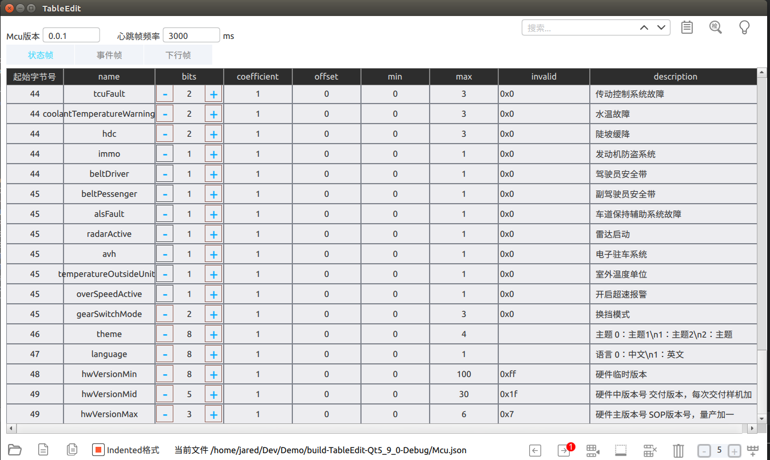The image size is (770, 460).
Task: Click the 心跳帧频率 input field
Action: tap(192, 35)
